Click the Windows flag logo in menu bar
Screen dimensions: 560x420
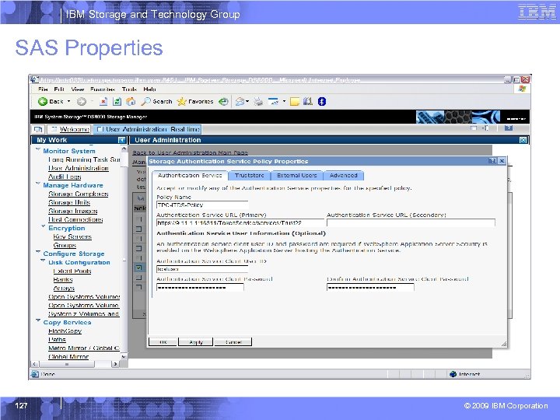tap(522, 89)
